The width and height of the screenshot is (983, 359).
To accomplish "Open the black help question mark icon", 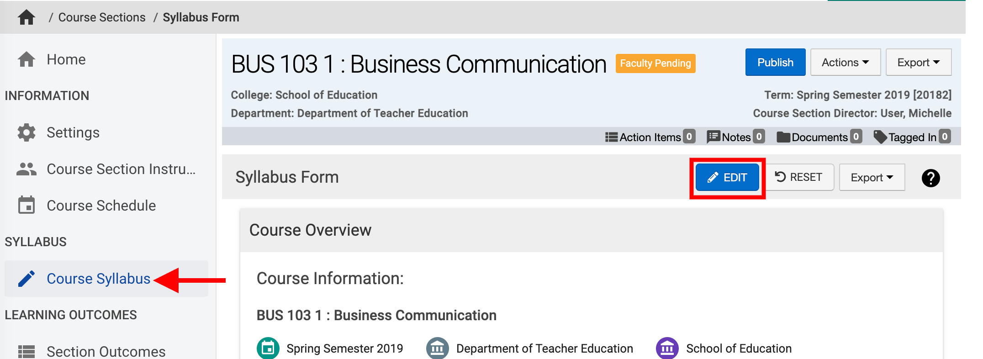I will point(930,178).
